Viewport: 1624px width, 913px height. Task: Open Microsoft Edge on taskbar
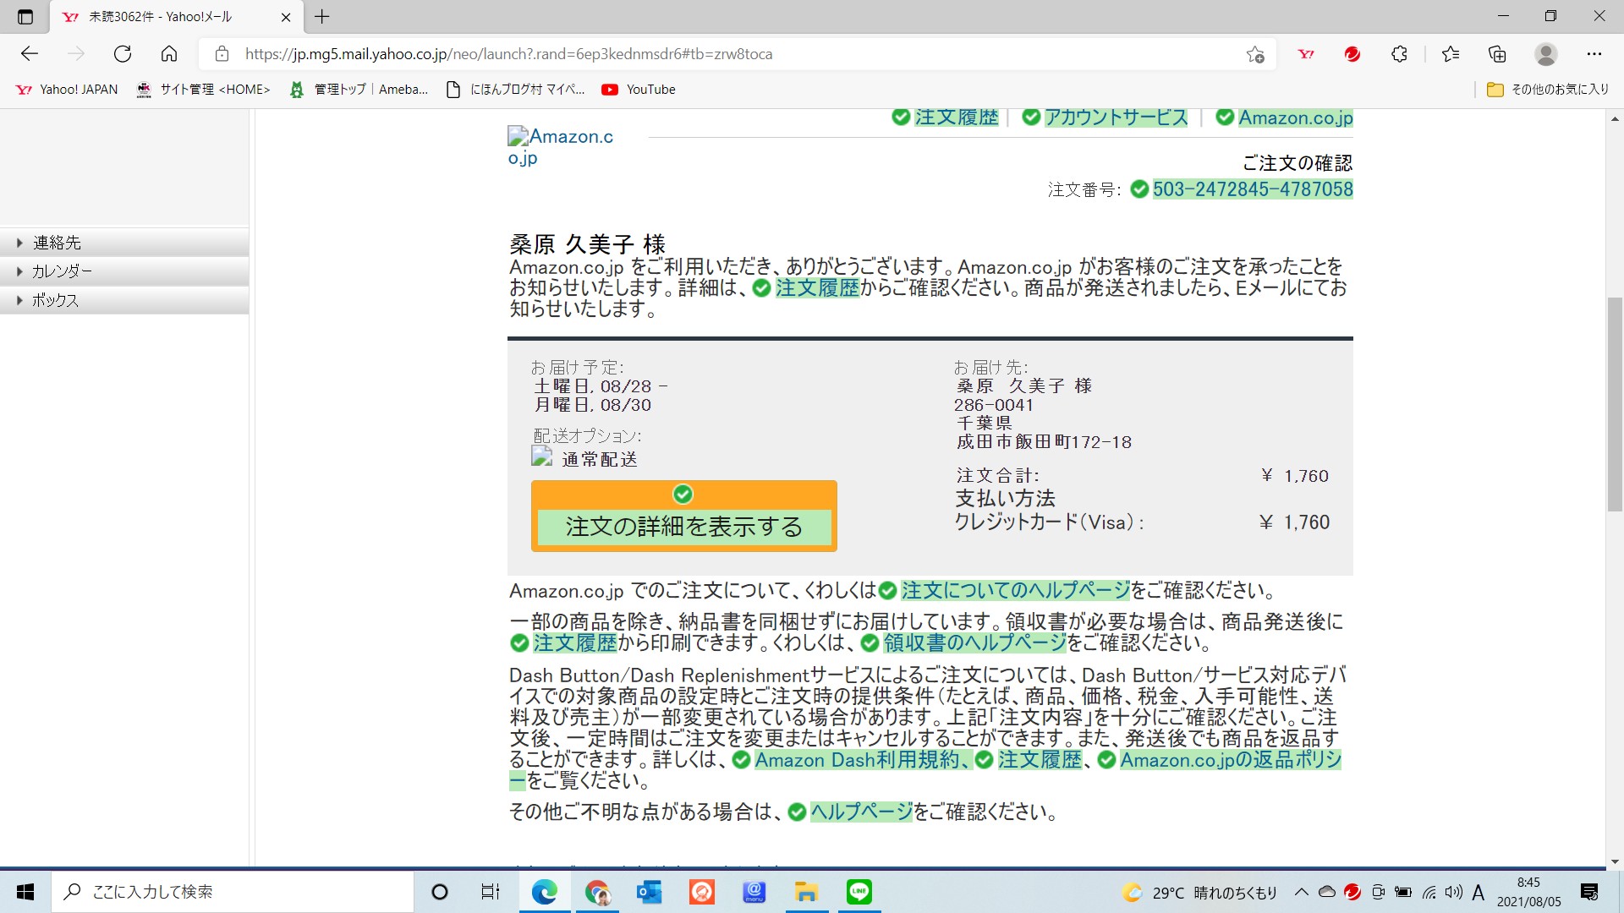pyautogui.click(x=544, y=892)
